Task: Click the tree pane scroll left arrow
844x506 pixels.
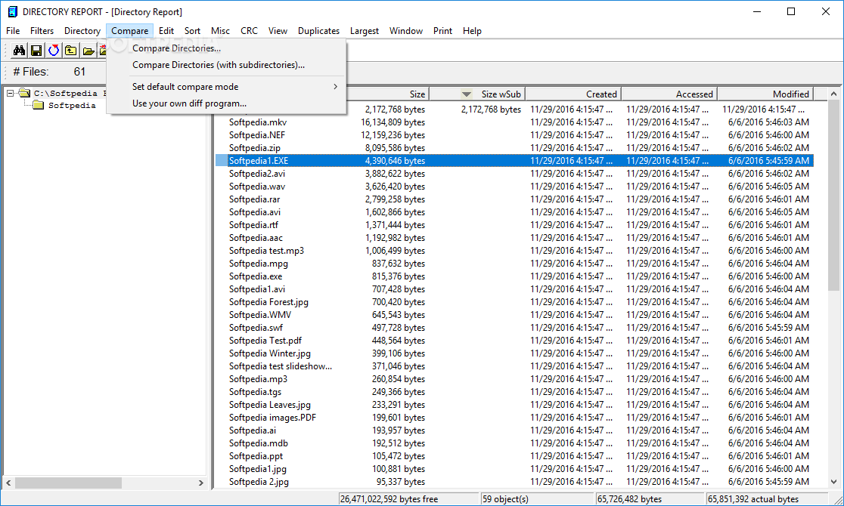Action: coord(8,483)
